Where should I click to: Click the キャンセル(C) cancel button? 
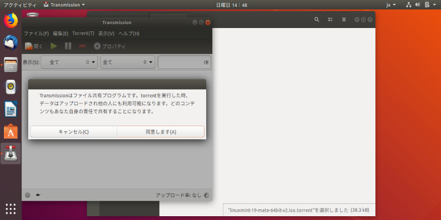73,131
